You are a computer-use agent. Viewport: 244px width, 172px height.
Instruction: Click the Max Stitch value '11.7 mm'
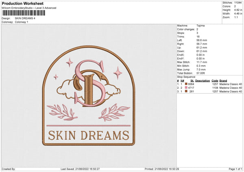coord(202,62)
